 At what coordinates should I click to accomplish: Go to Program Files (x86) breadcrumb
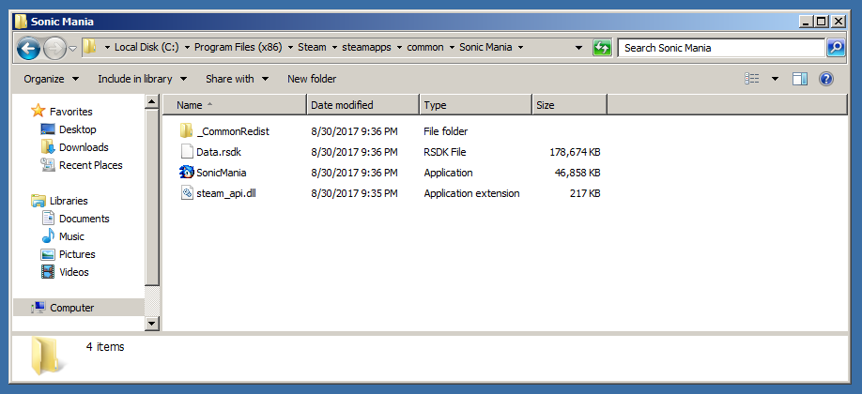click(x=239, y=47)
